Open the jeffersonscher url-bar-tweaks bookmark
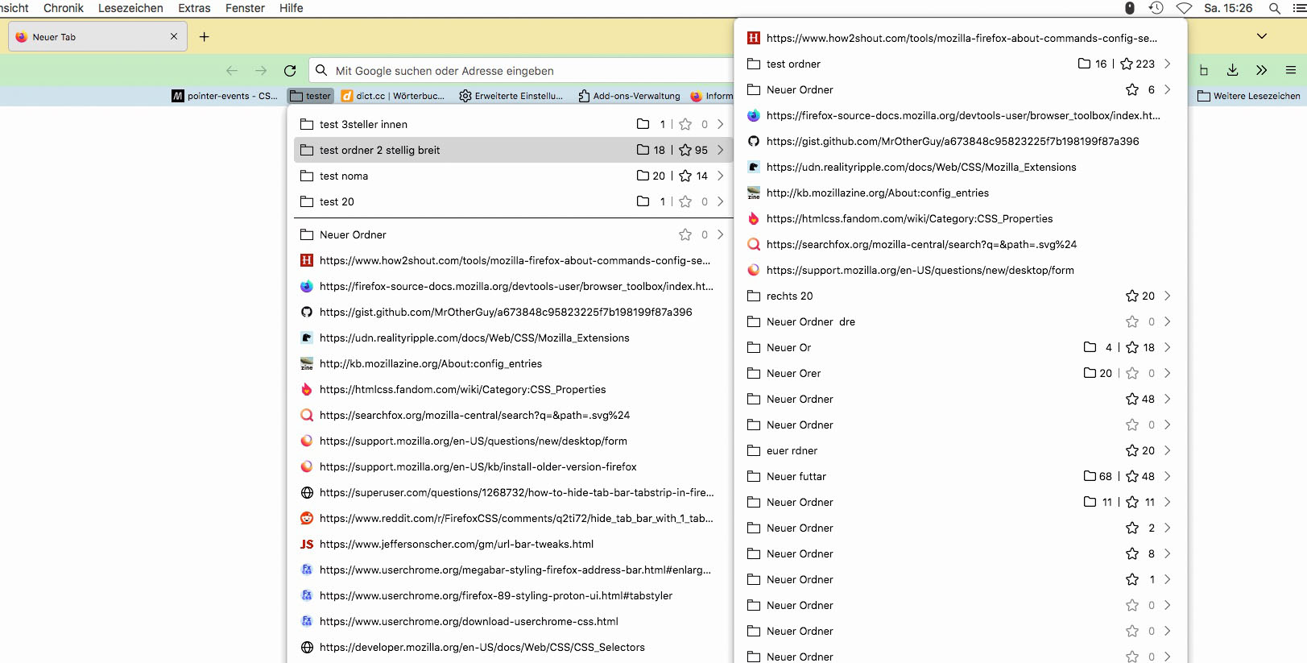Screen dimensions: 1307x663 coord(456,544)
